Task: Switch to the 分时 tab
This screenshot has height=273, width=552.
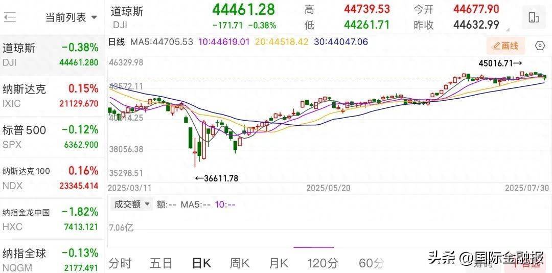Action: point(120,263)
